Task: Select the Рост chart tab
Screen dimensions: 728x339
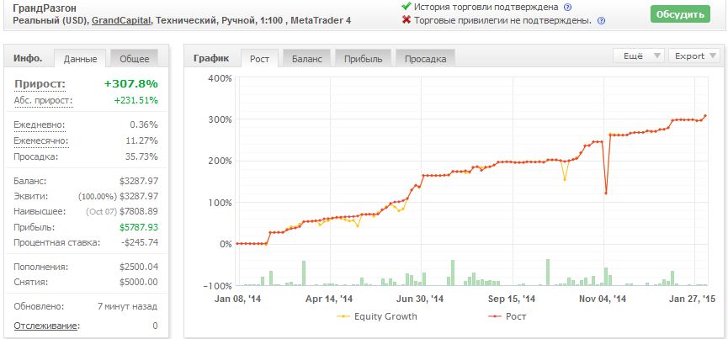Action: [x=259, y=58]
